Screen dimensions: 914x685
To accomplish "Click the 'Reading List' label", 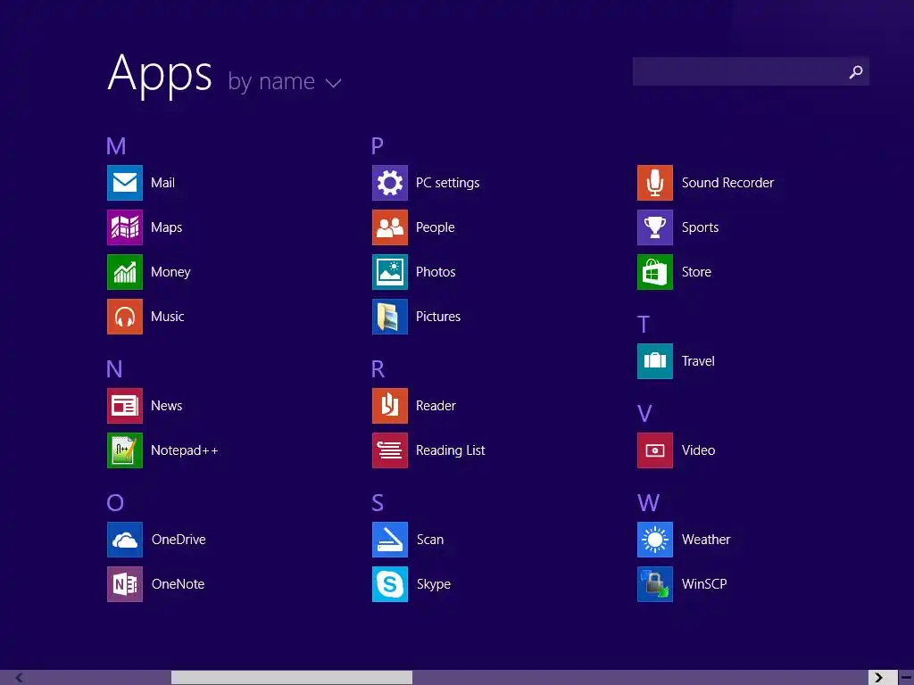I will 451,450.
